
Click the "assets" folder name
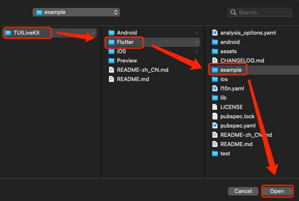(x=228, y=52)
